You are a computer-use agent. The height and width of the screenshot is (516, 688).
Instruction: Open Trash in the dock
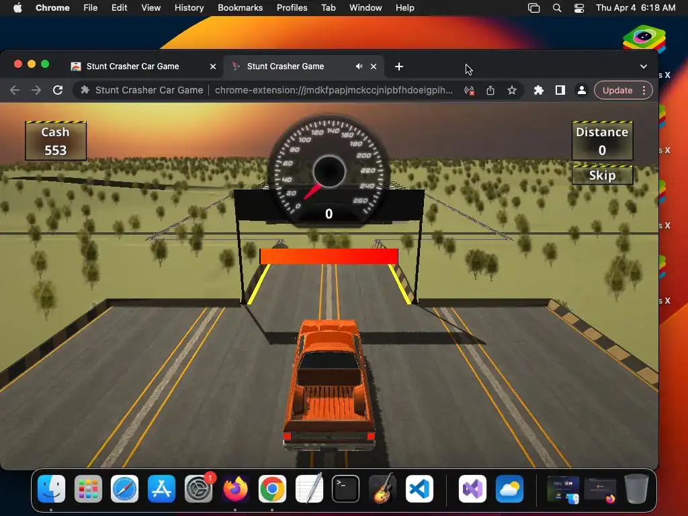(x=637, y=489)
